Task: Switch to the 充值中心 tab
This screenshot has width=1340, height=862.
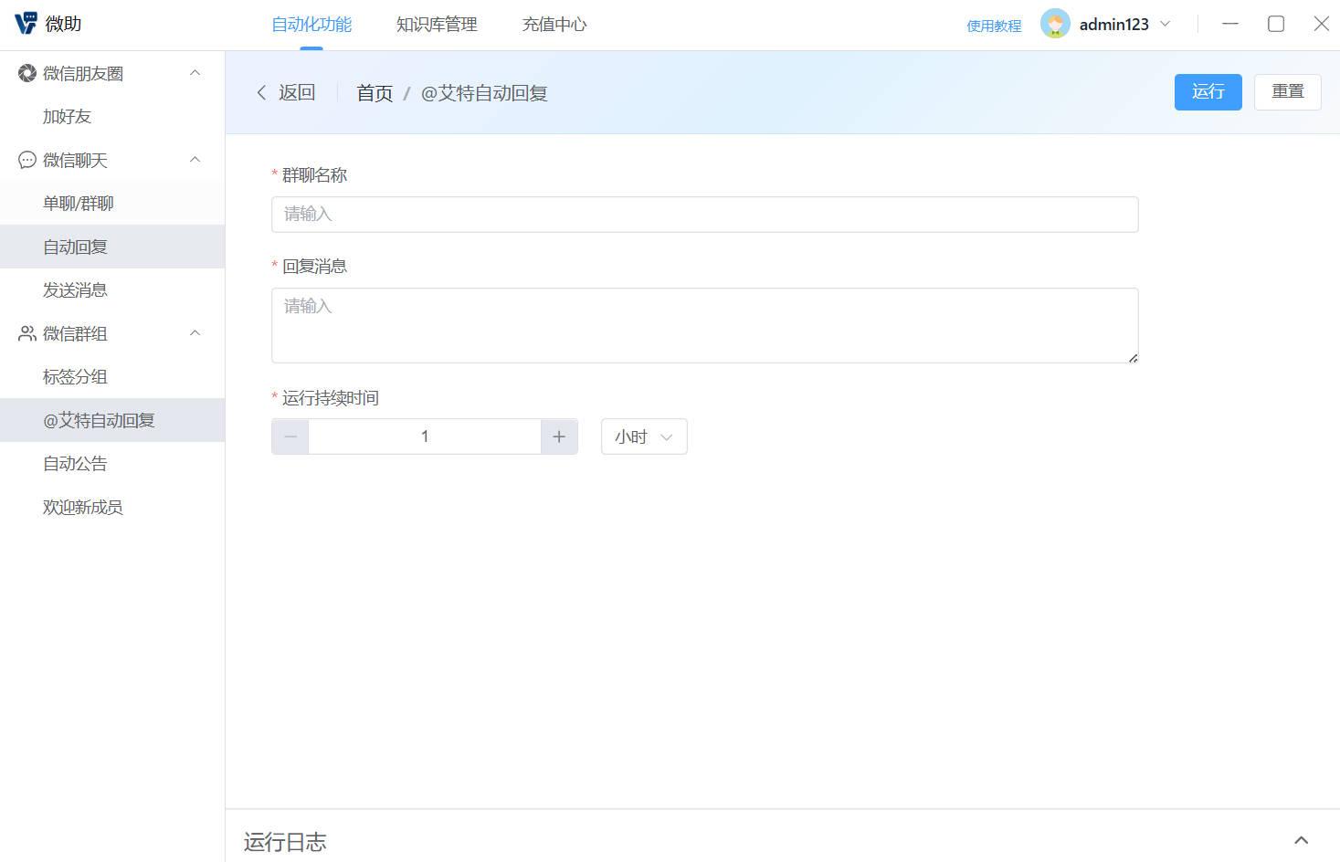Action: (554, 25)
